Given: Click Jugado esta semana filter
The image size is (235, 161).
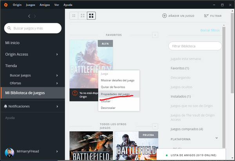Looking at the screenshot, I should (186, 59).
